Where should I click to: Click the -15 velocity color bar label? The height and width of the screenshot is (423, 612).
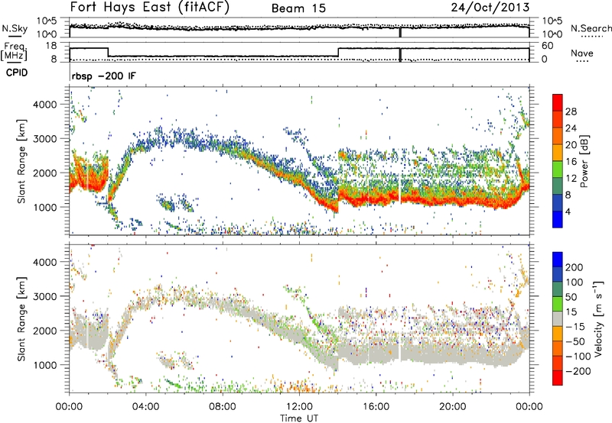tap(575, 327)
